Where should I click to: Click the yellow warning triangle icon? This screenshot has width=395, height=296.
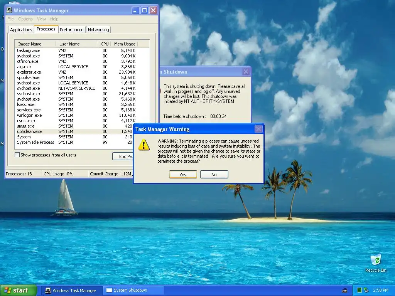click(144, 145)
